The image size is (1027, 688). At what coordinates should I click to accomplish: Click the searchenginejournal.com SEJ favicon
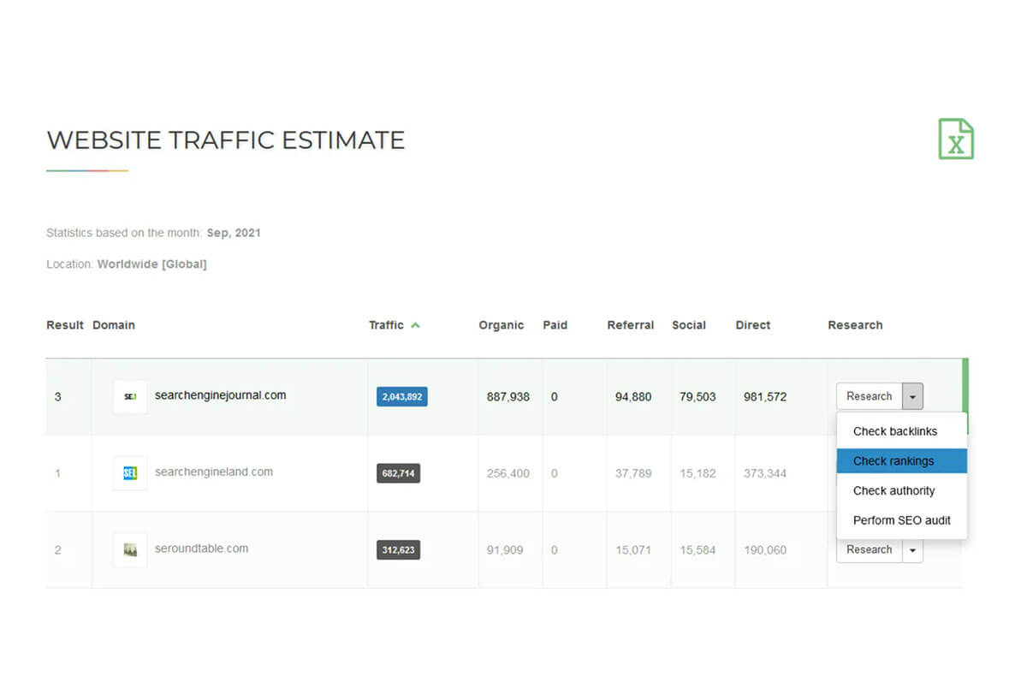click(129, 396)
